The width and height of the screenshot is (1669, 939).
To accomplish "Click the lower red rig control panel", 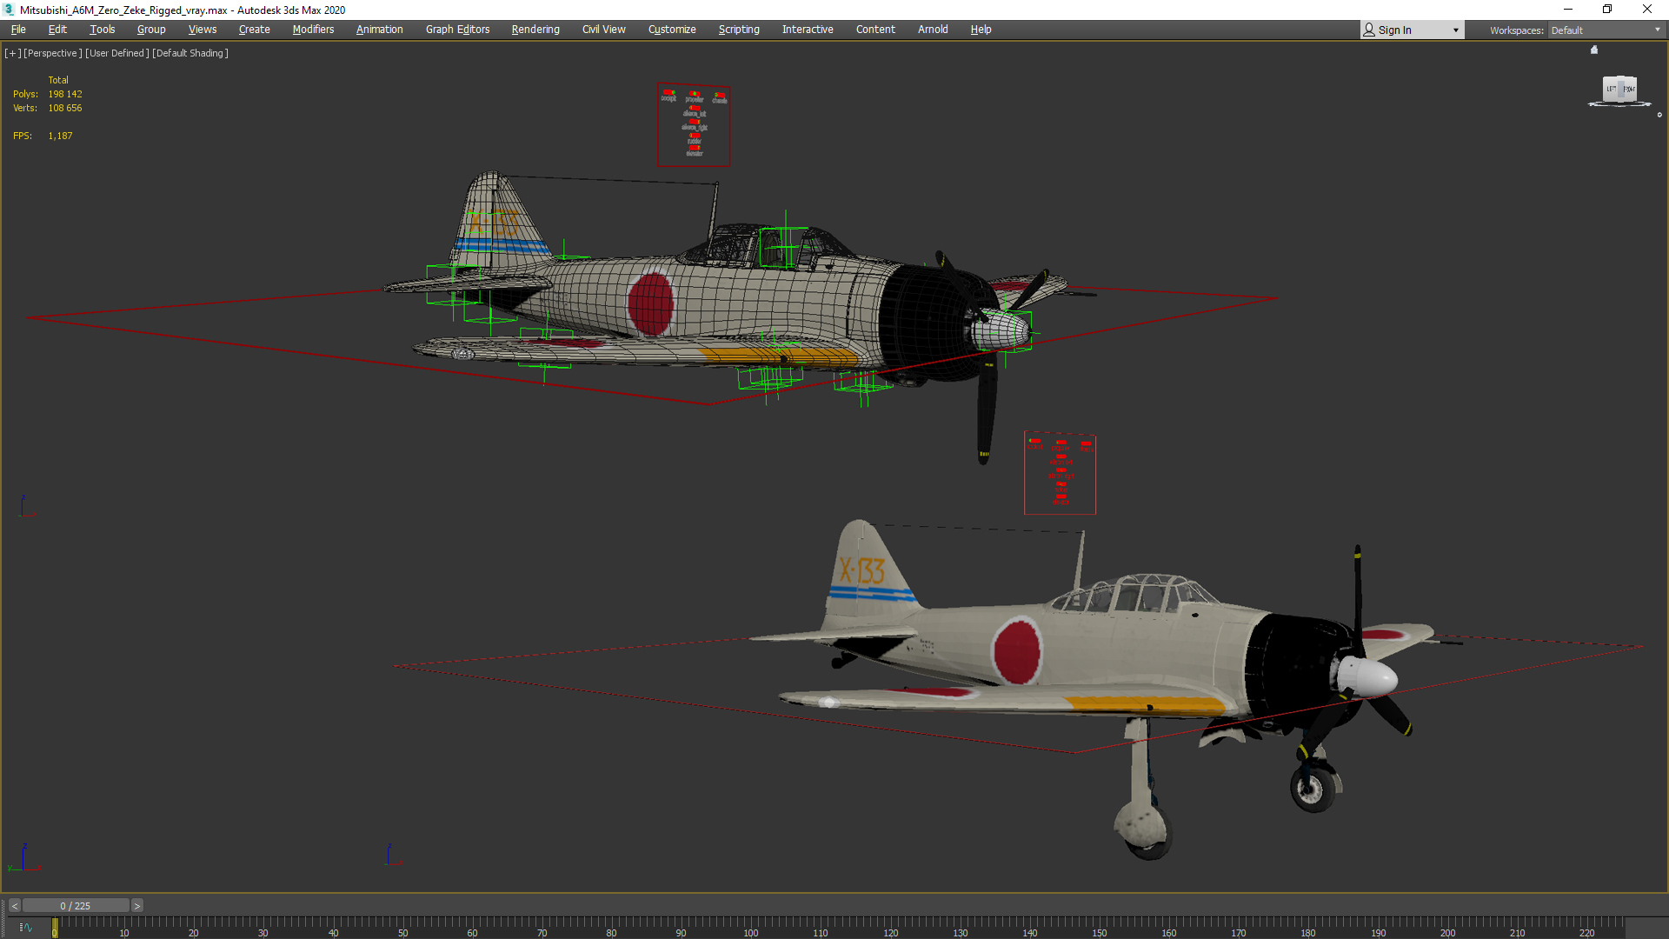I will (1060, 473).
